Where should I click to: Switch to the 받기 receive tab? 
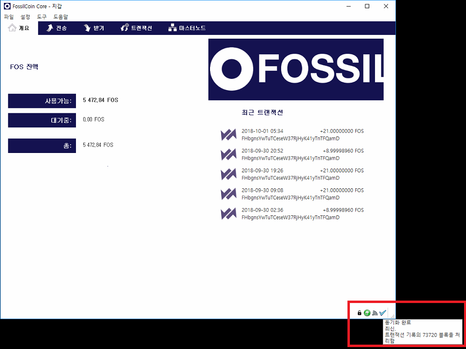pos(93,28)
